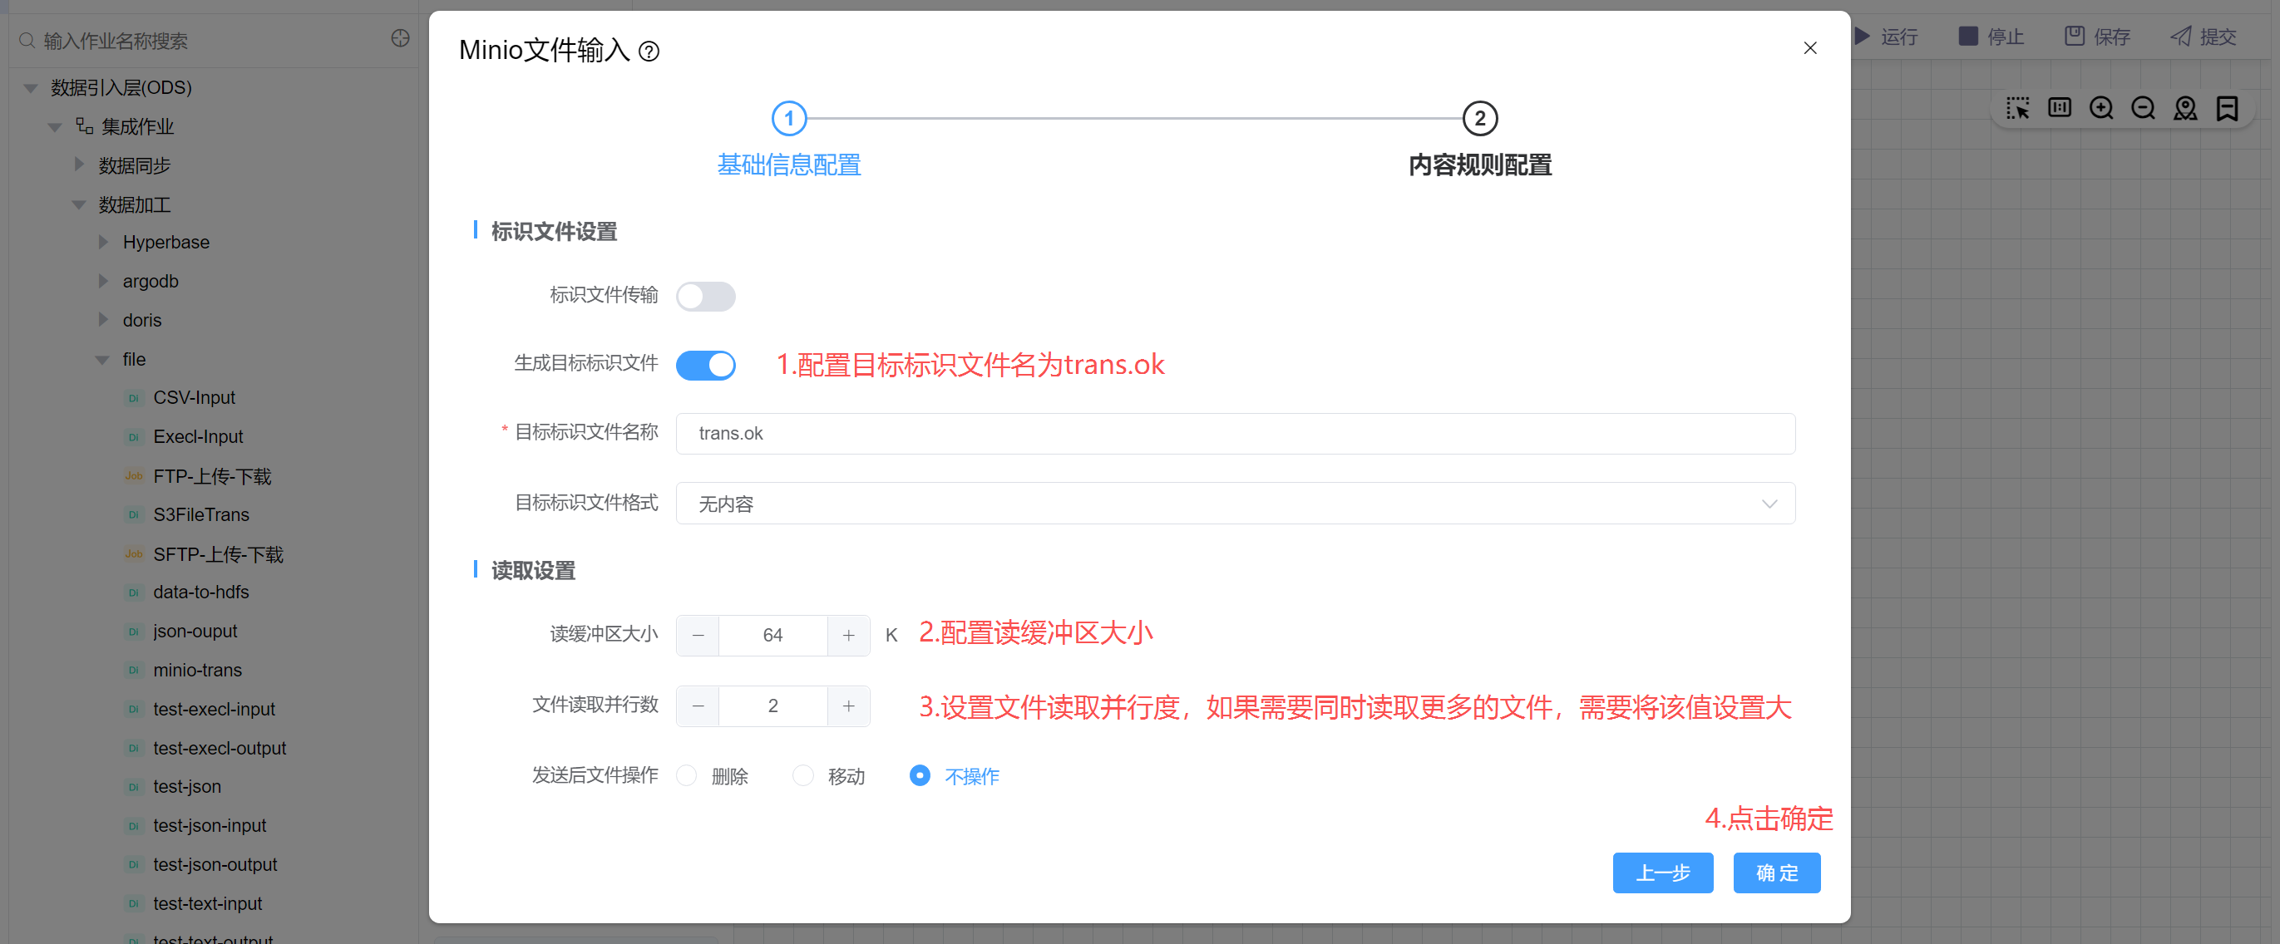Click the 确定 confirm button

[x=1776, y=873]
